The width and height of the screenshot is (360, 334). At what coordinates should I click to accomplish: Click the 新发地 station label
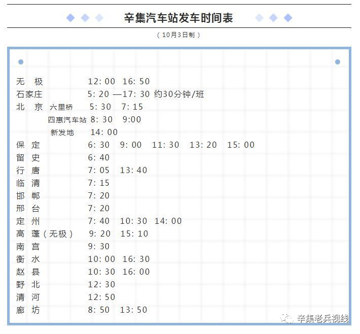point(62,132)
